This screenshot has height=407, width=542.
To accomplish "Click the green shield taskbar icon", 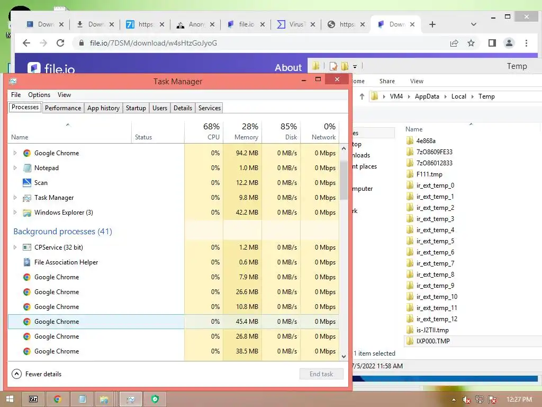I will point(155,399).
